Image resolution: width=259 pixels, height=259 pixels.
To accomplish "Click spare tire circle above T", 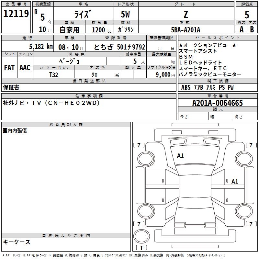I will pos(141,236).
